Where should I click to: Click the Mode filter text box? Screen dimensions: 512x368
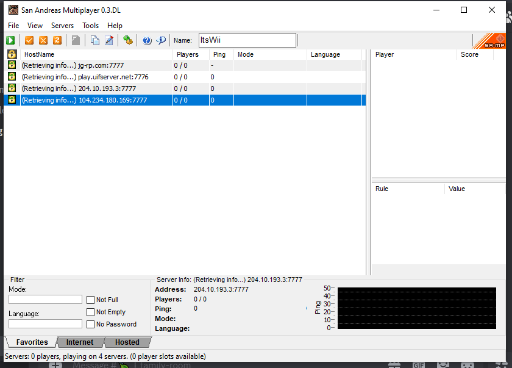tap(45, 300)
